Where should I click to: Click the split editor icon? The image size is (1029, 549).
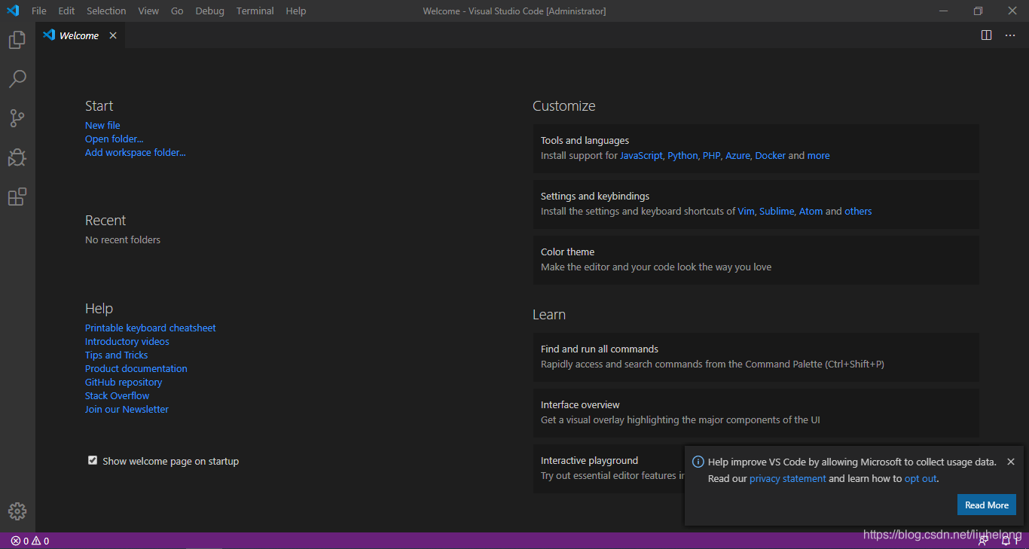986,35
